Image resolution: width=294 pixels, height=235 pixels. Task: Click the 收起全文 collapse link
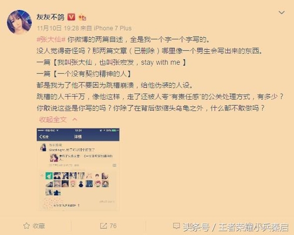pyautogui.click(x=53, y=119)
